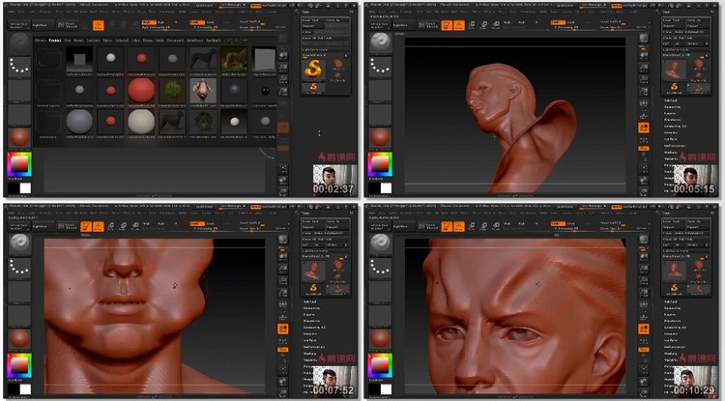This screenshot has width=725, height=401.
Task: Expand Layers subpalette in 00:05:15 frame
Action: click(x=670, y=113)
